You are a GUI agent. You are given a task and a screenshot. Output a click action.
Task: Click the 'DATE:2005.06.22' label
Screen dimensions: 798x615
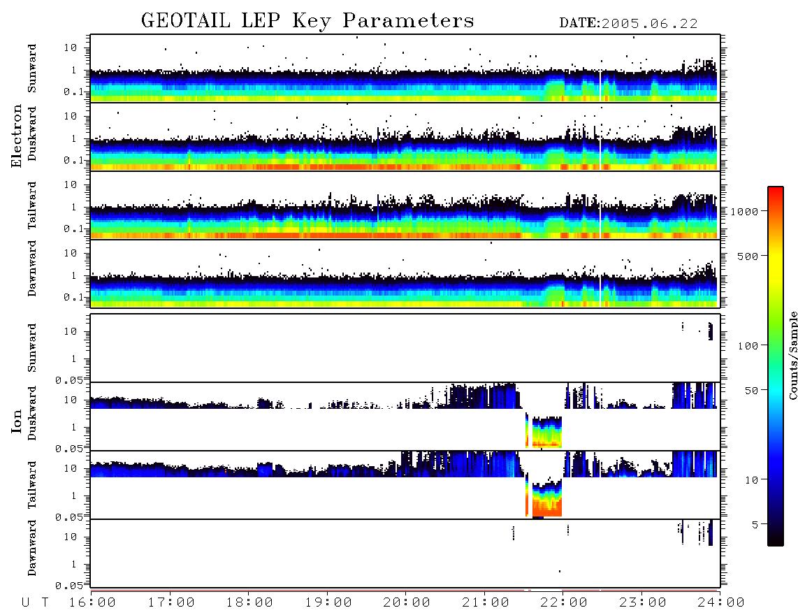coord(628,23)
